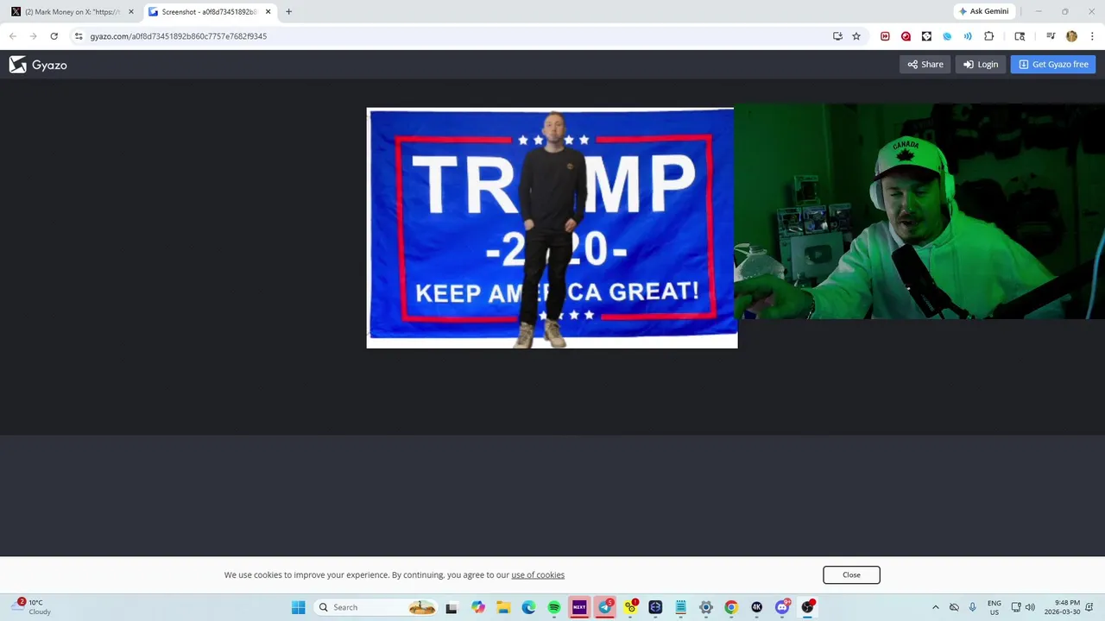The height and width of the screenshot is (621, 1105).
Task: Open the use of cookies link
Action: [538, 574]
